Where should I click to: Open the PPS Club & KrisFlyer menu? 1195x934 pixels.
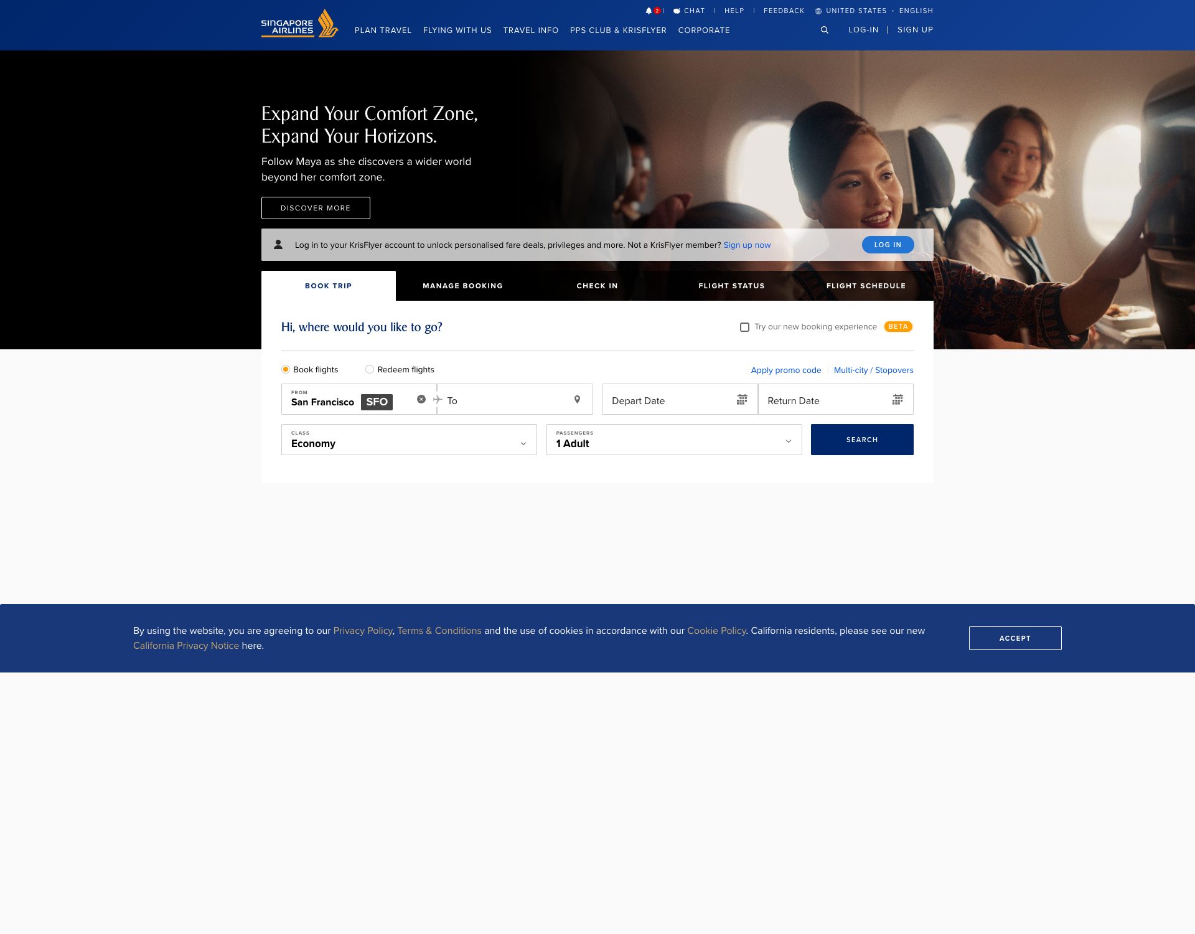[x=617, y=30]
